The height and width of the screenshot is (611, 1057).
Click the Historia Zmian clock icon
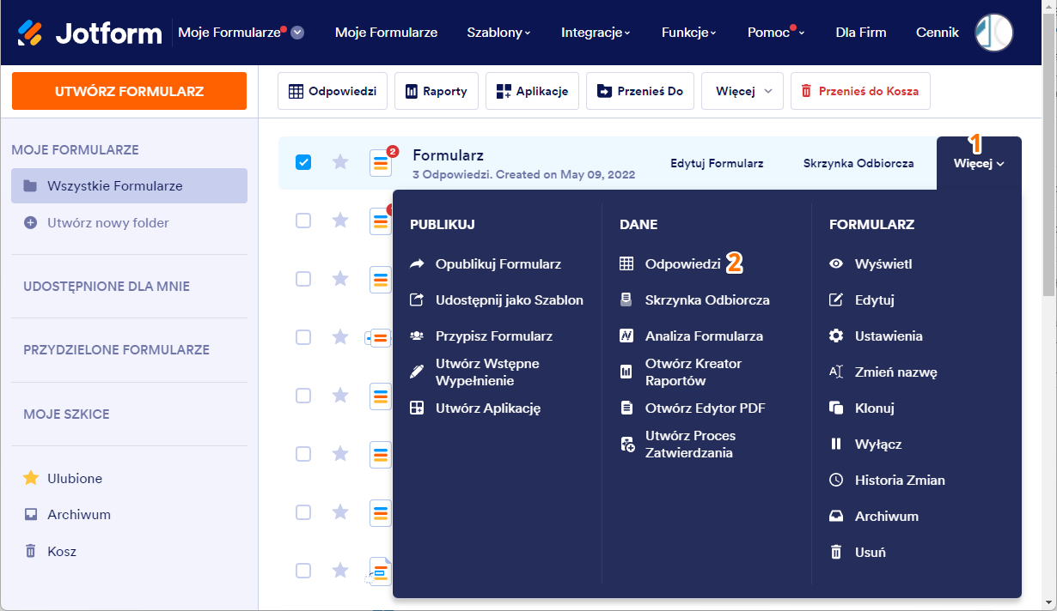pyautogui.click(x=836, y=481)
